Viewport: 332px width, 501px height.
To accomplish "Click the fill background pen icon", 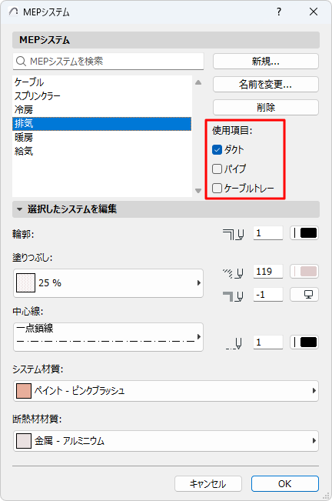I will coord(233,296).
